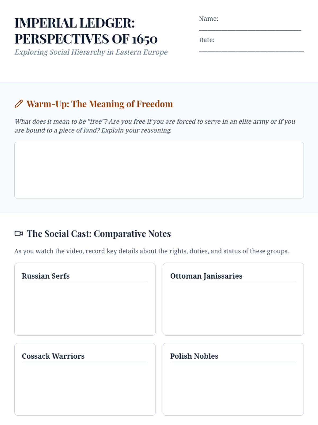This screenshot has height=425, width=318.
Task: Click inside the Ottoman Janissaries notes box
Action: pyautogui.click(x=233, y=308)
